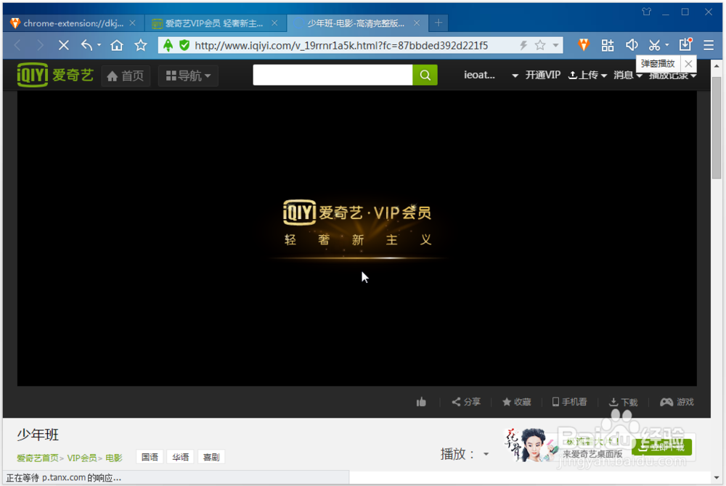
Task: Click the 华语 tag
Action: click(x=181, y=457)
